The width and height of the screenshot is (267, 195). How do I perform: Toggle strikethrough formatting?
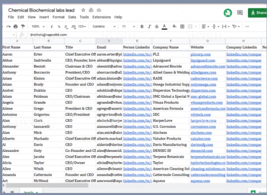pyautogui.click(x=157, y=26)
